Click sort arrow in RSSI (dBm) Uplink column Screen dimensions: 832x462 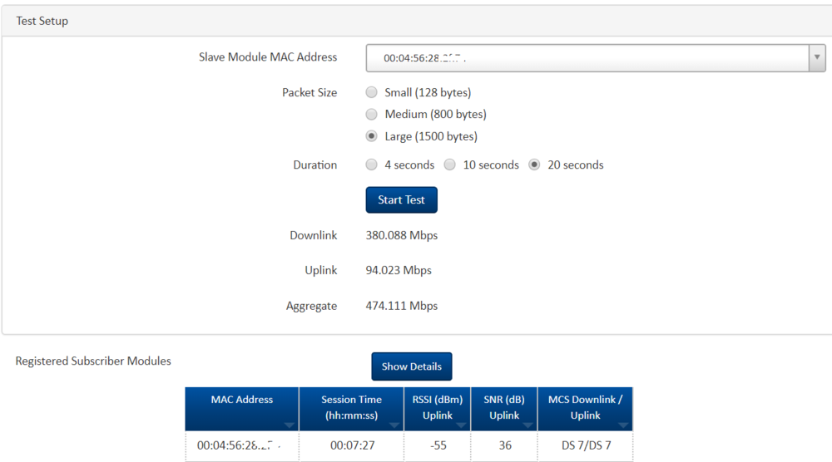[x=461, y=425]
